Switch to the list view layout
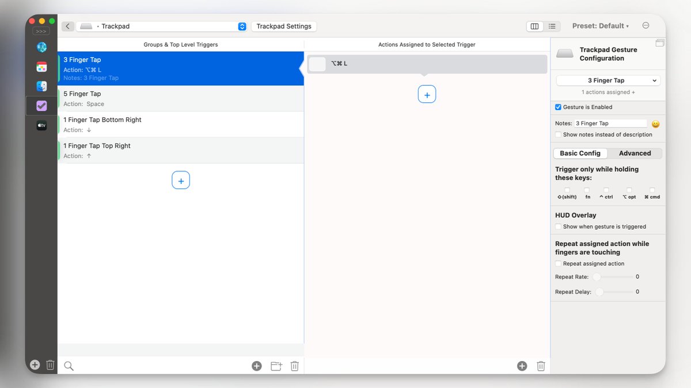Image resolution: width=691 pixels, height=388 pixels. tap(552, 26)
